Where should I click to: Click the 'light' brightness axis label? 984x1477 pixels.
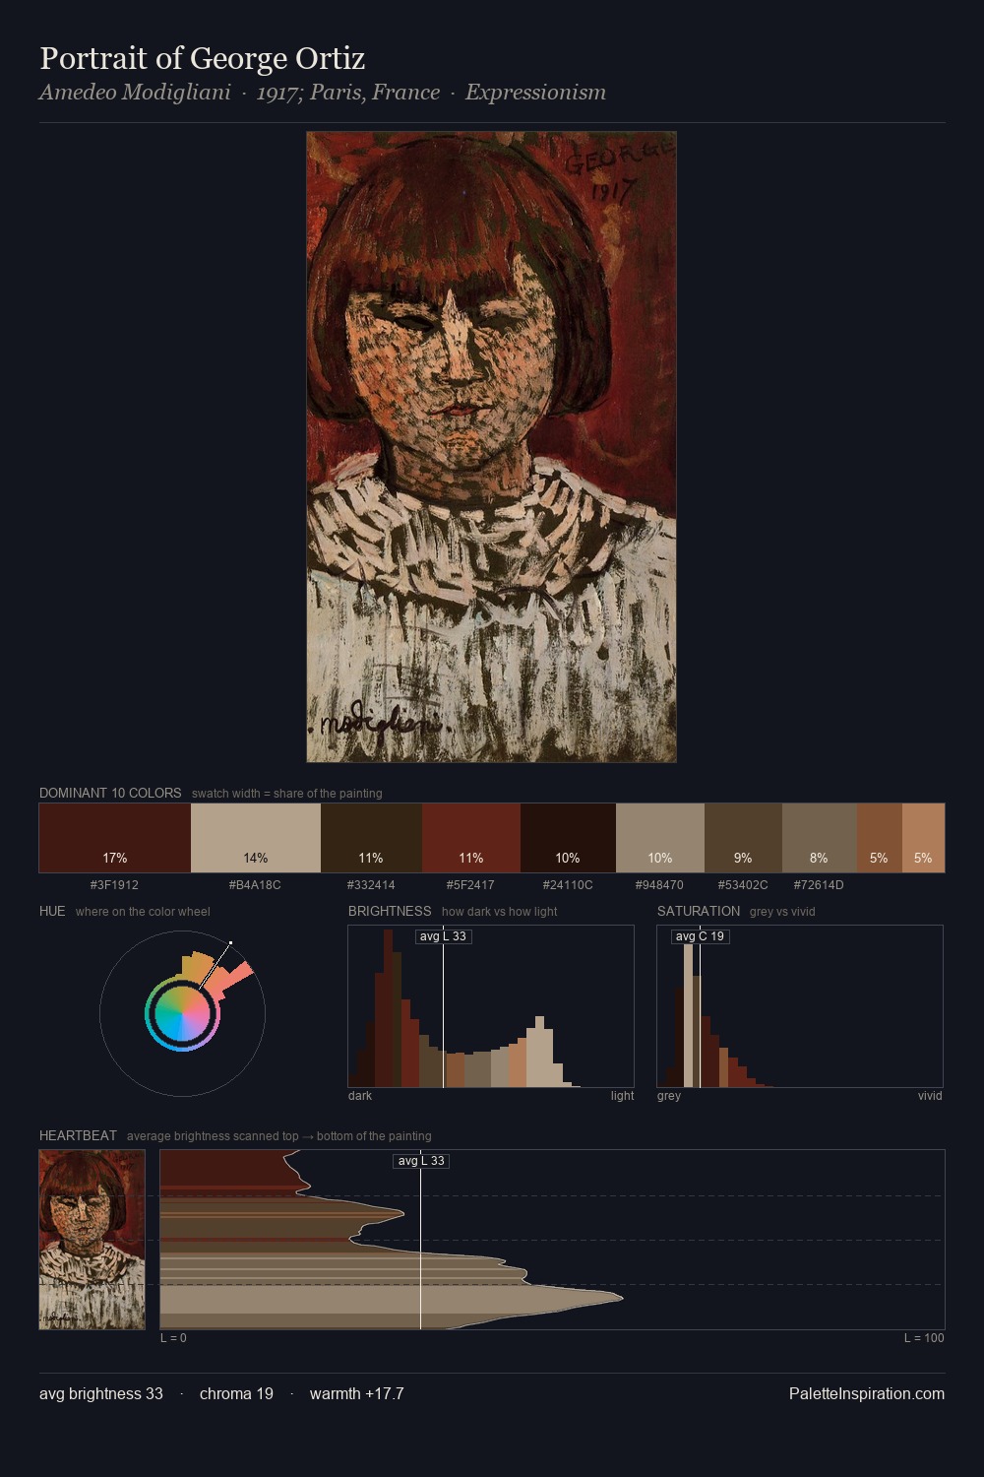tap(622, 1096)
